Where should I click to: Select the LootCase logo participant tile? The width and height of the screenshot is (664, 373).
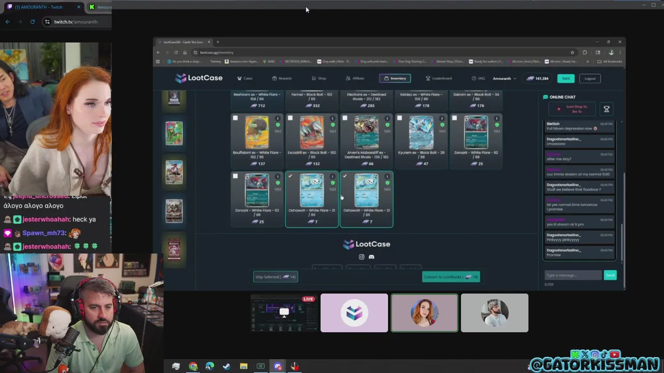point(354,313)
